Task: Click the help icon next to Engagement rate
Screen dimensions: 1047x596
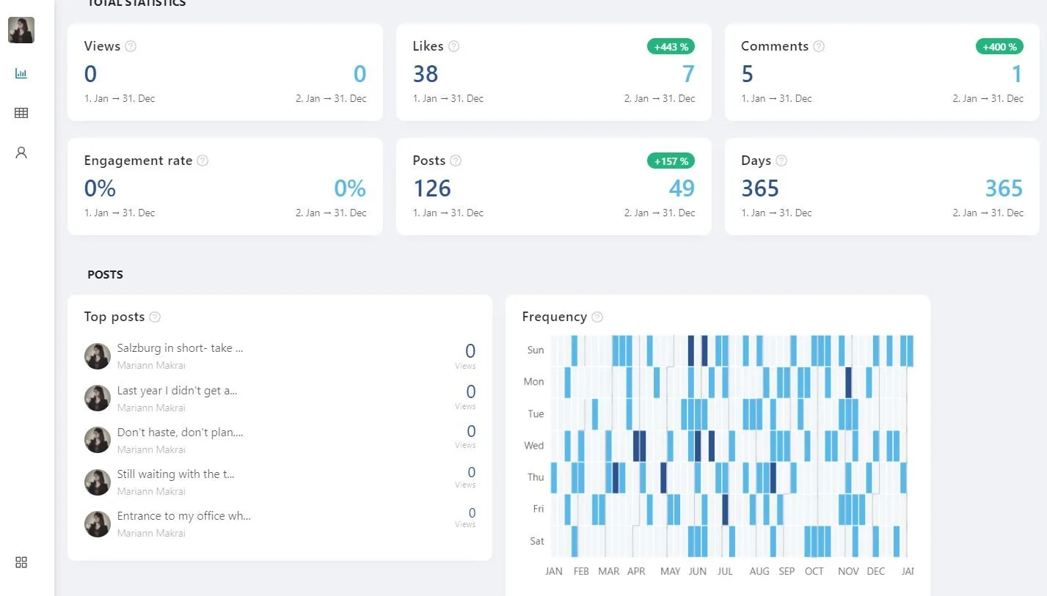Action: click(x=203, y=161)
